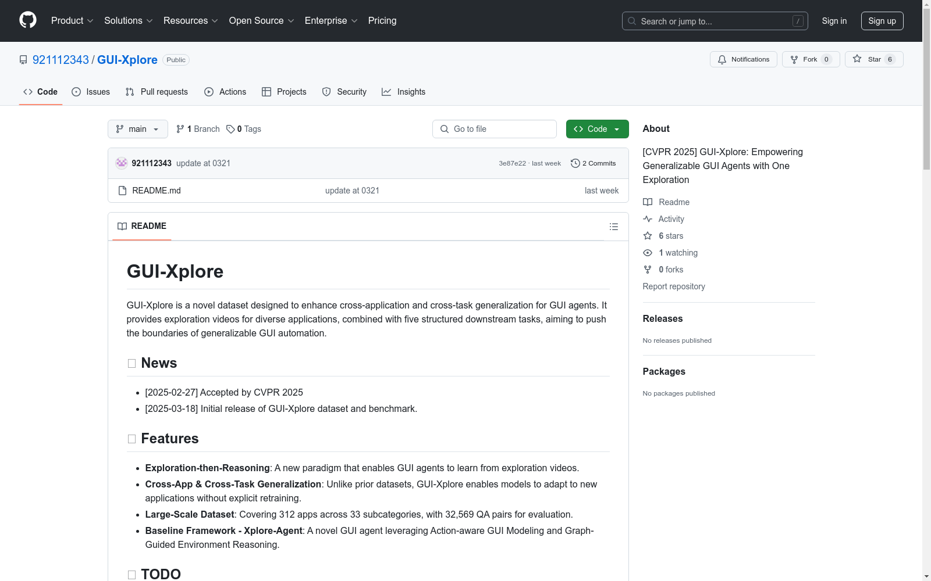The image size is (931, 581).
Task: Click in the Search or jump to field
Action: (x=715, y=21)
